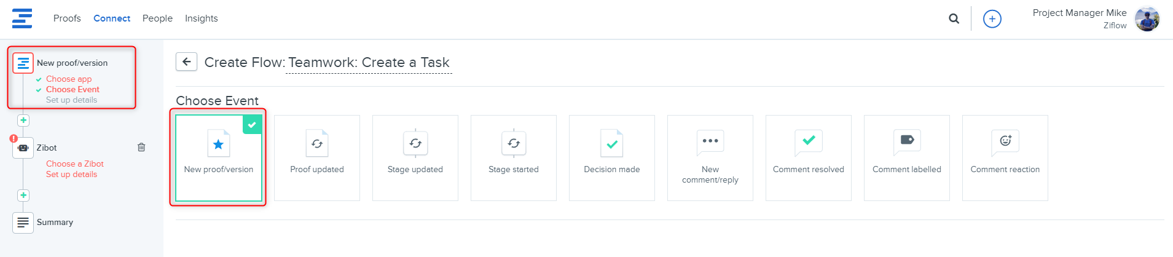The width and height of the screenshot is (1173, 257).
Task: Go to the Insights tab
Action: click(202, 18)
